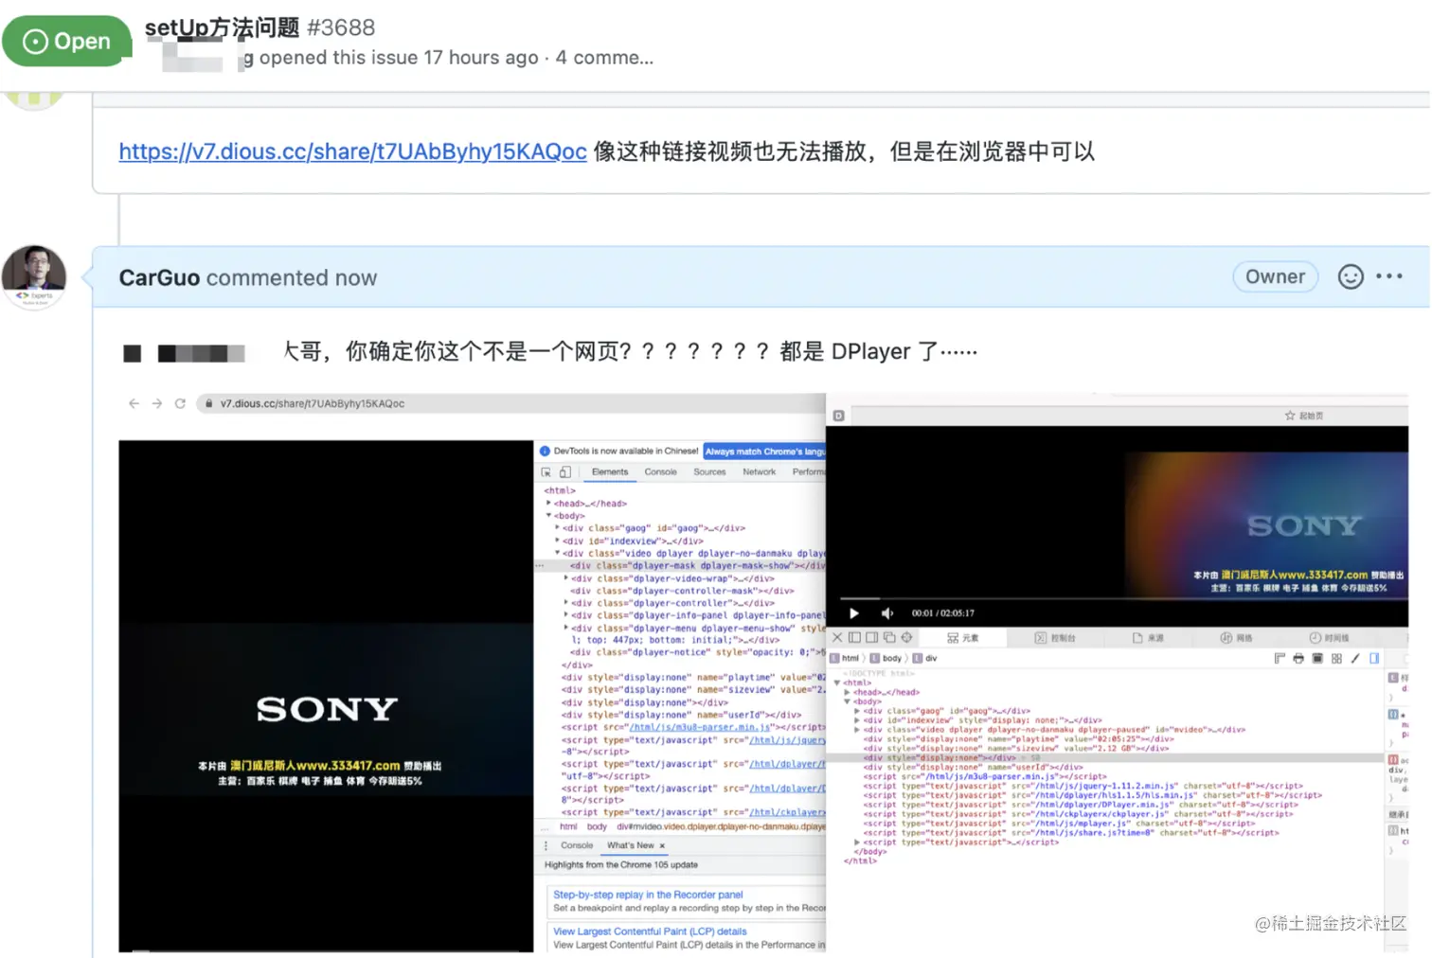Click the back arrow in the Chrome screenshot
Image resolution: width=1432 pixels, height=958 pixels.
[134, 403]
